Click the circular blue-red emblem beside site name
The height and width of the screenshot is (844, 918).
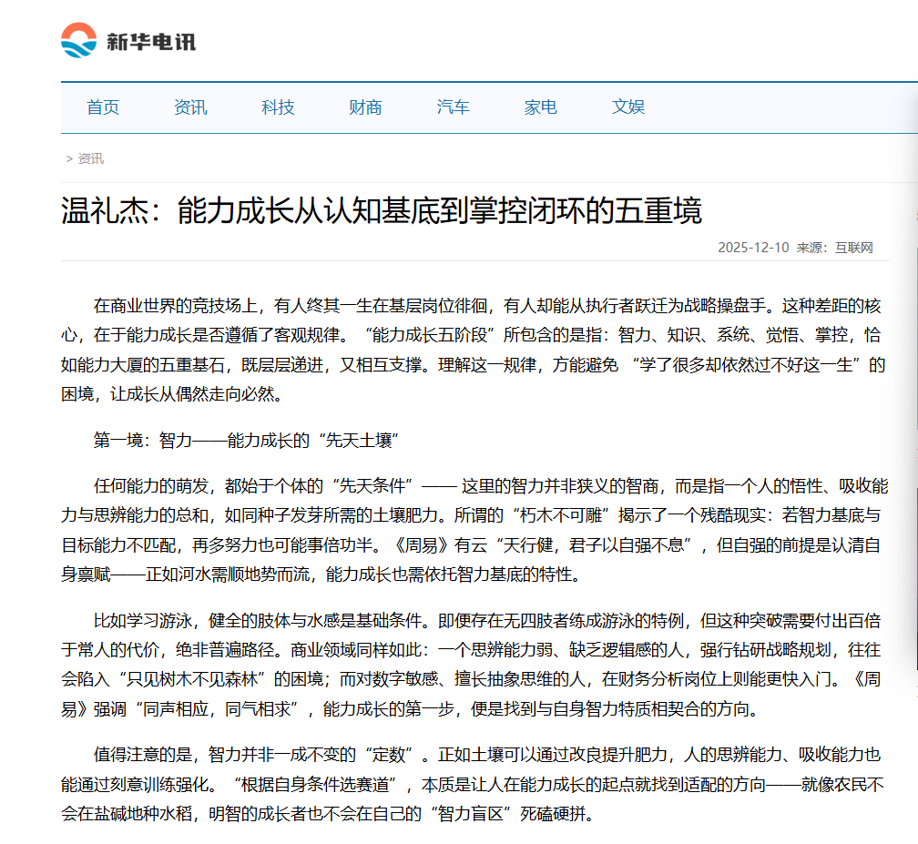(x=79, y=41)
